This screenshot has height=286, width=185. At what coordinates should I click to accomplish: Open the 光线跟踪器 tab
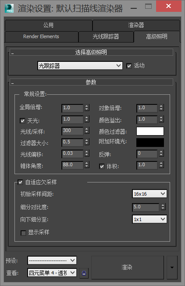tap(106, 36)
